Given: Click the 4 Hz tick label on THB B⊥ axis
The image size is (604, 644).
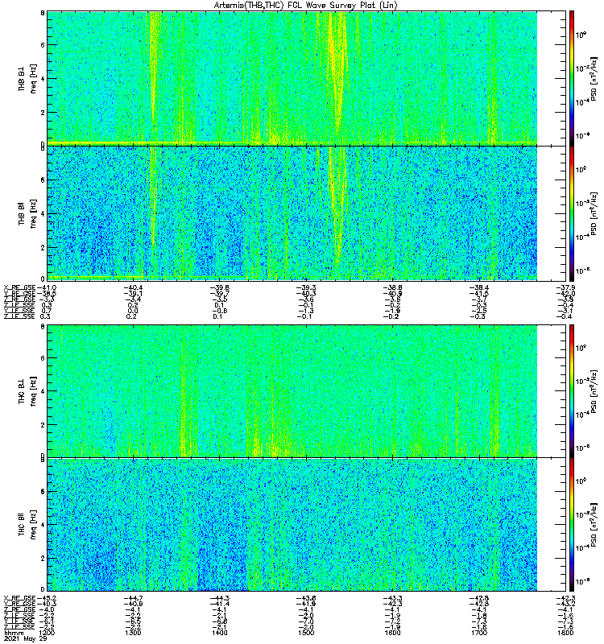Looking at the screenshot, I should [43, 79].
